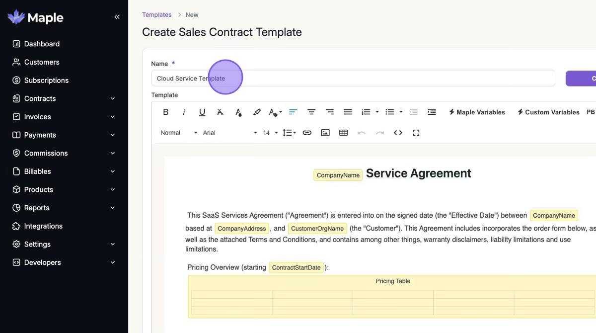Open the Normal paragraph style dropdown

179,133
